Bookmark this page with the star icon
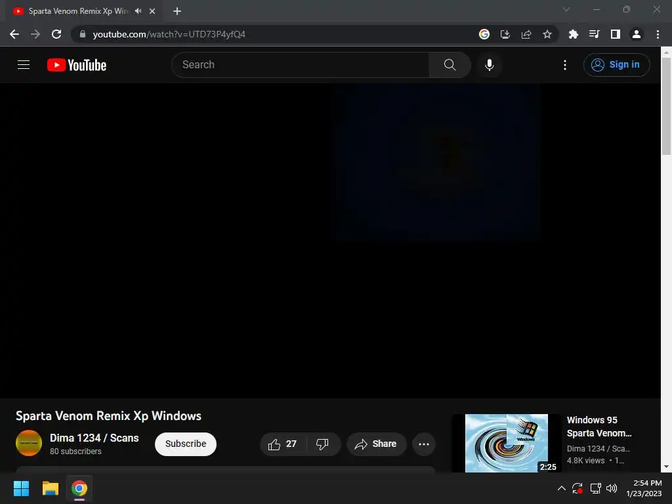 (547, 34)
